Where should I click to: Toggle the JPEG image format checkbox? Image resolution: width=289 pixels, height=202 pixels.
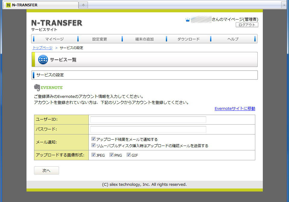coord(94,155)
